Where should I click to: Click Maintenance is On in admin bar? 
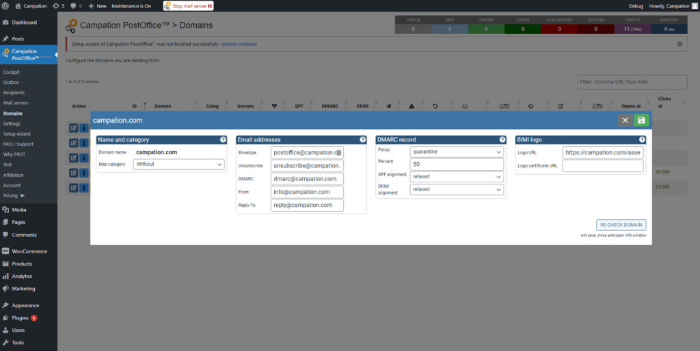click(x=131, y=6)
